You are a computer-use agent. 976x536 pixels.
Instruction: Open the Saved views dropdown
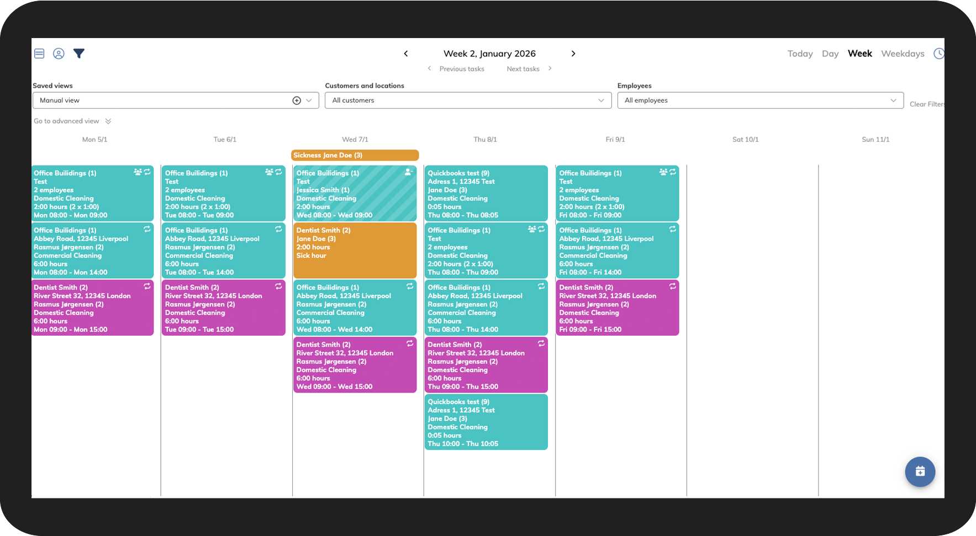click(176, 100)
